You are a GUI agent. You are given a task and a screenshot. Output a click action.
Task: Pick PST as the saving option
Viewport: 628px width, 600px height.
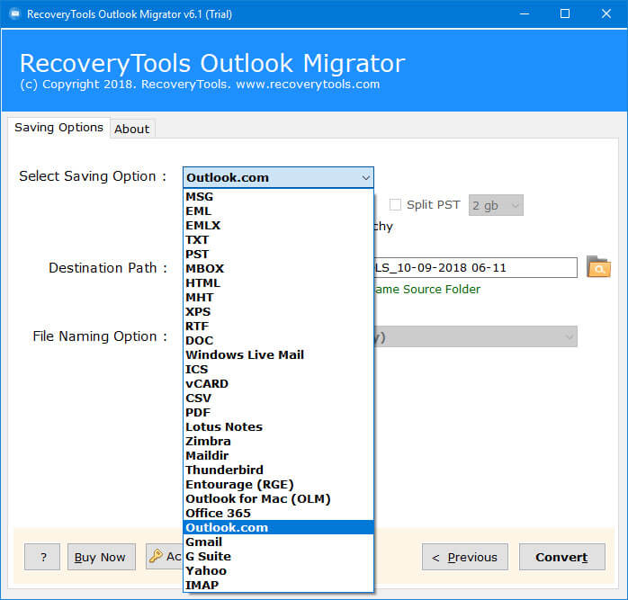(x=278, y=255)
